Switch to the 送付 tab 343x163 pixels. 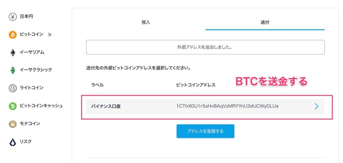click(x=265, y=22)
